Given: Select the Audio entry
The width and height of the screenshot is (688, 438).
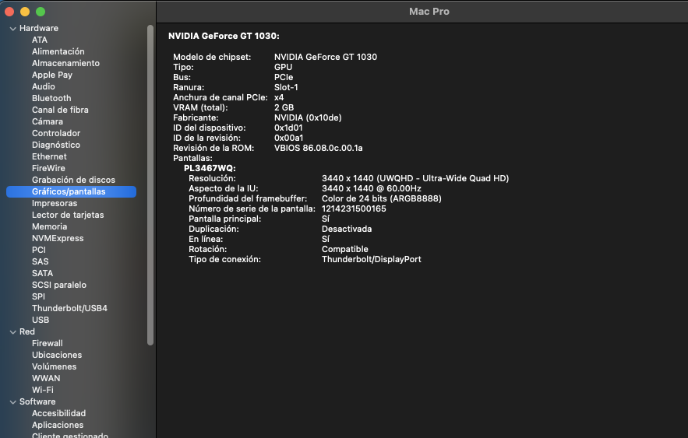Looking at the screenshot, I should [x=43, y=86].
